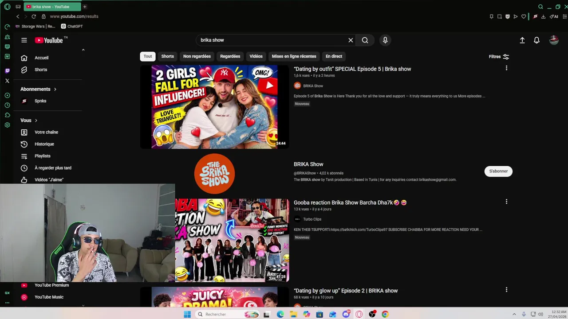Start voice search with the microphone icon

[x=385, y=40]
